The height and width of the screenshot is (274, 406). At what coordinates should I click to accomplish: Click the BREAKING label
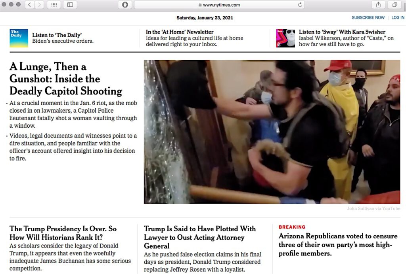[x=292, y=227]
